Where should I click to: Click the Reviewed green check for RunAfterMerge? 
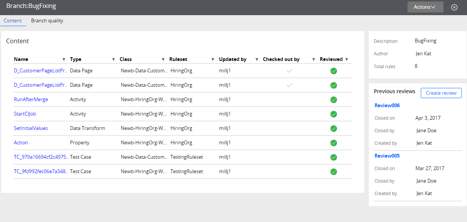(x=334, y=100)
